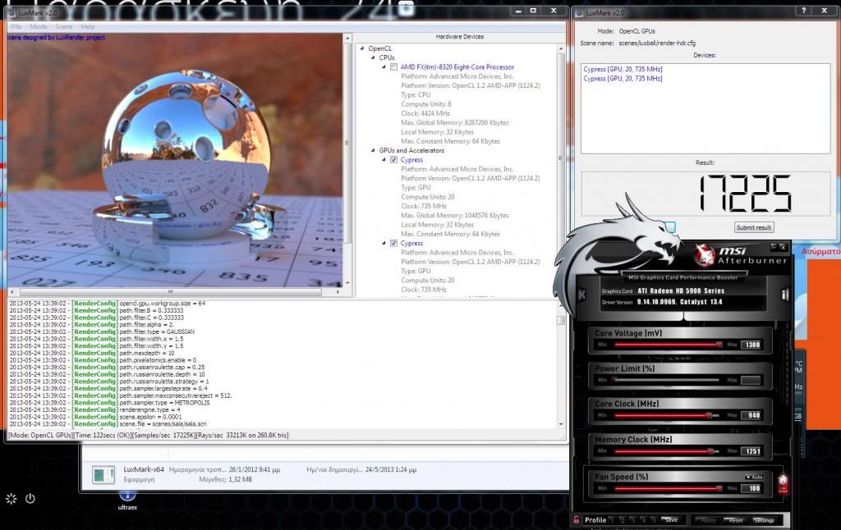Open Afterburner Settings
This screenshot has height=530, width=841.
764,520
